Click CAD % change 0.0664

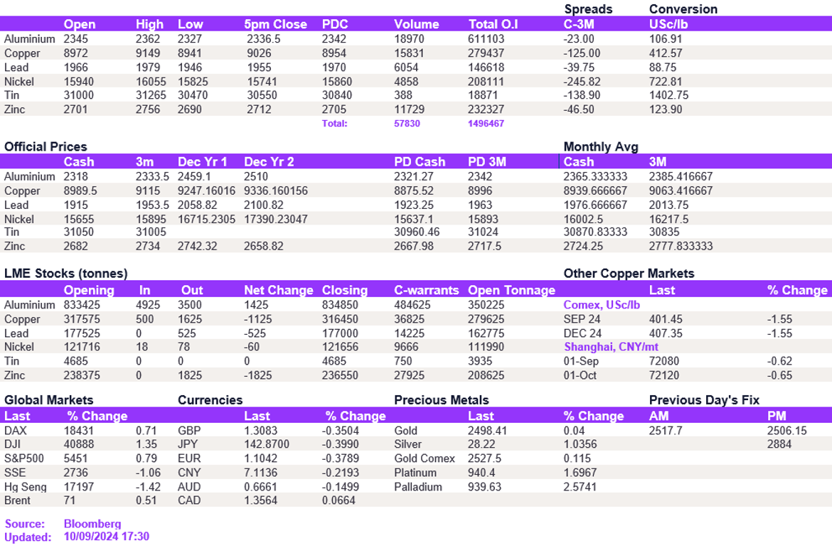click(x=338, y=501)
